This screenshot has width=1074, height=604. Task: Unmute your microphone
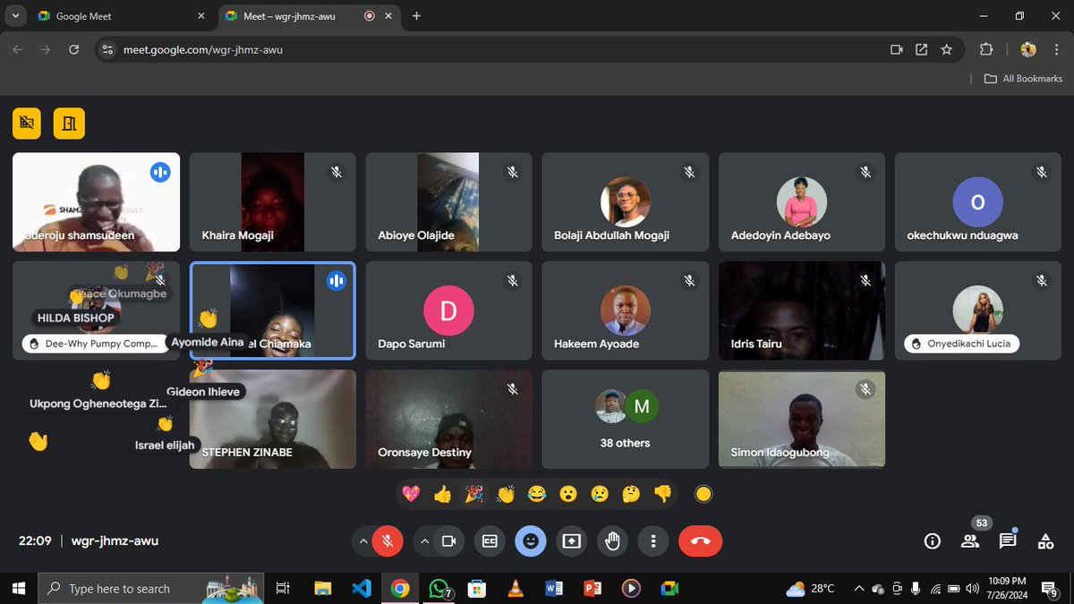tap(388, 540)
